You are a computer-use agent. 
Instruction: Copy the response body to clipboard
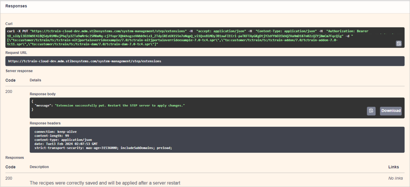pyautogui.click(x=371, y=111)
